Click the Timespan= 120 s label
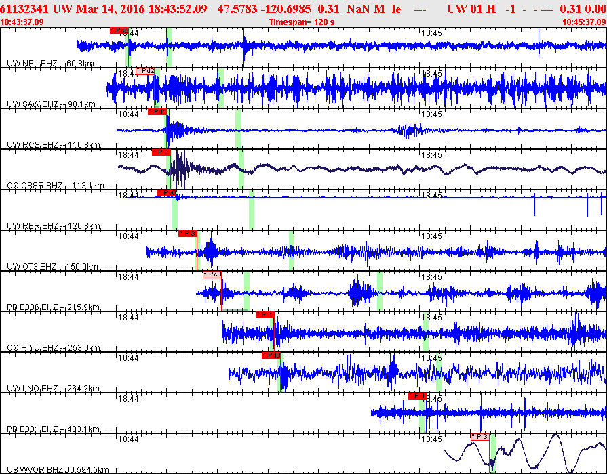 click(x=302, y=22)
